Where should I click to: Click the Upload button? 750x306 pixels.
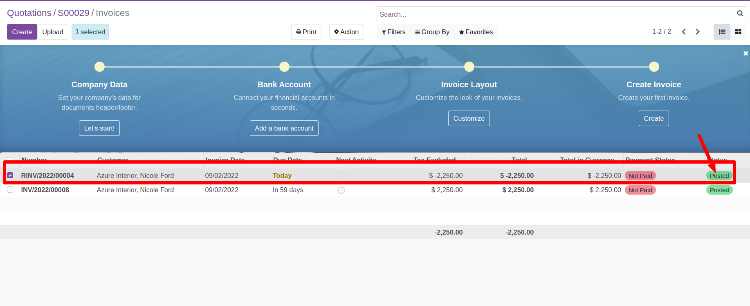[x=53, y=32]
